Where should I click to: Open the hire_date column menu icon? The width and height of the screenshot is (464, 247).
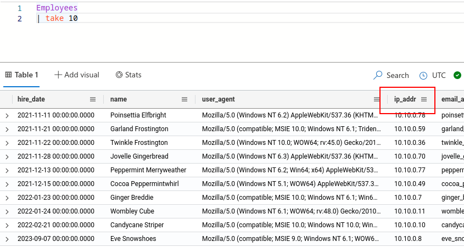click(x=93, y=99)
